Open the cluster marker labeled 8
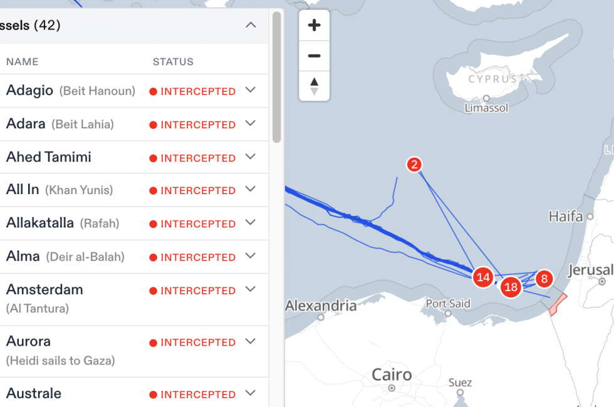Image resolution: width=614 pixels, height=407 pixels. pos(544,279)
